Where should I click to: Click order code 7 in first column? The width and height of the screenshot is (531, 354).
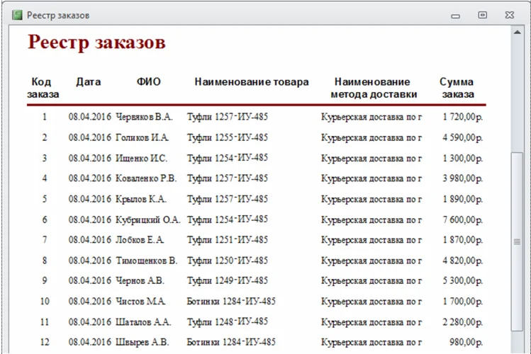(45, 240)
